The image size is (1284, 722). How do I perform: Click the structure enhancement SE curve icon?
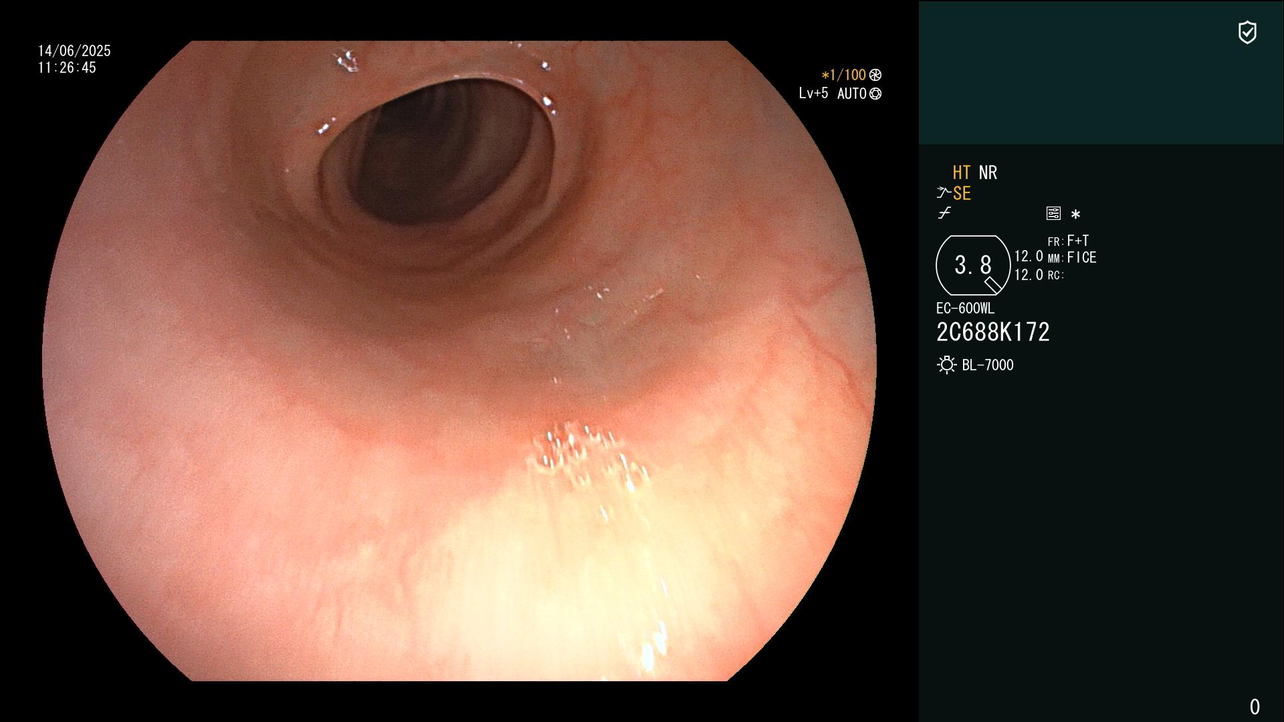(944, 193)
